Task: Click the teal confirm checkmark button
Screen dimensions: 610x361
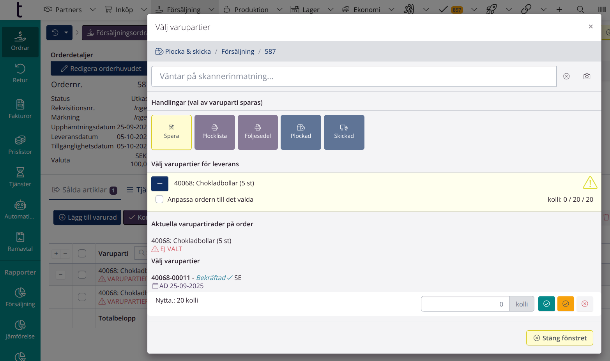Action: coord(546,304)
